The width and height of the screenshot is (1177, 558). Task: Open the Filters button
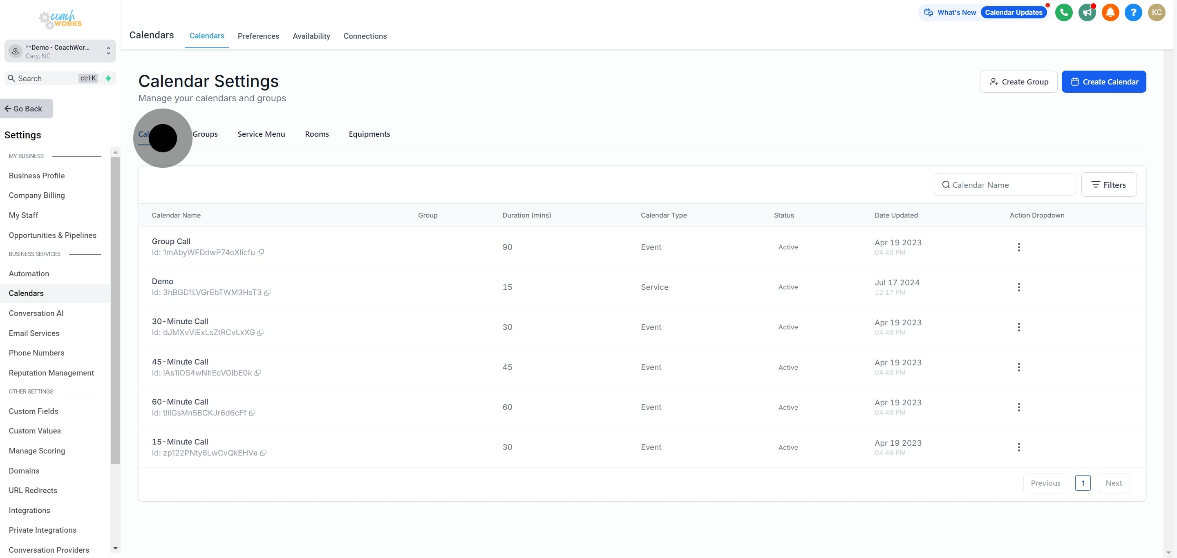click(1108, 185)
